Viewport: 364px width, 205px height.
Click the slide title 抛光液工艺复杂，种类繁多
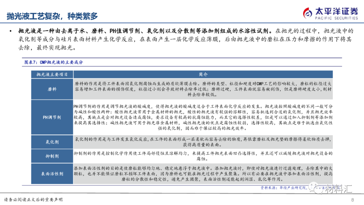(52, 16)
